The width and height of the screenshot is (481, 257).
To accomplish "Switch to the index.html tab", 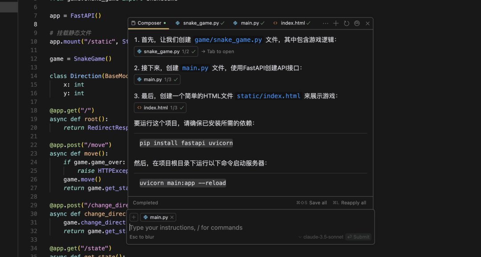I will pyautogui.click(x=292, y=23).
